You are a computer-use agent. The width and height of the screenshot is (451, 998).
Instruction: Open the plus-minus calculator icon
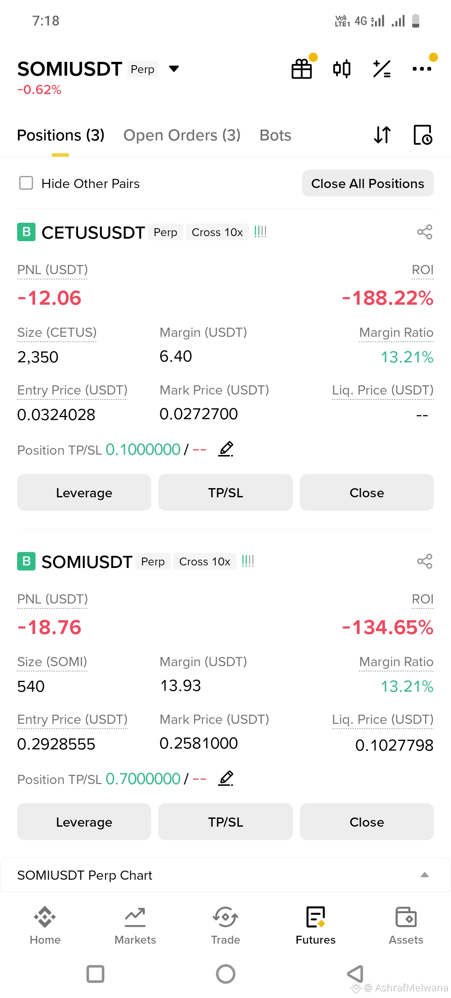click(382, 69)
